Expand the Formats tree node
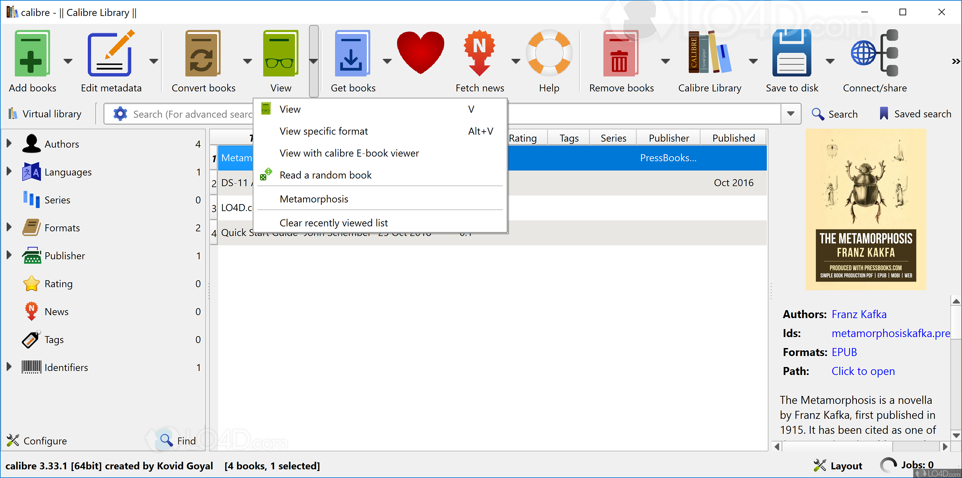Screen dimensions: 962x478 pyautogui.click(x=9, y=227)
